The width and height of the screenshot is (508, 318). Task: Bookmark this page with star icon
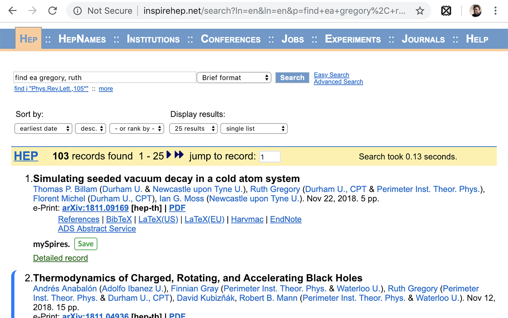point(420,11)
